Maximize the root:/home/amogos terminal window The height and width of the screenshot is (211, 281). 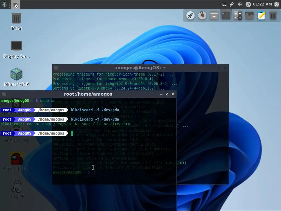pyautogui.click(x=167, y=94)
